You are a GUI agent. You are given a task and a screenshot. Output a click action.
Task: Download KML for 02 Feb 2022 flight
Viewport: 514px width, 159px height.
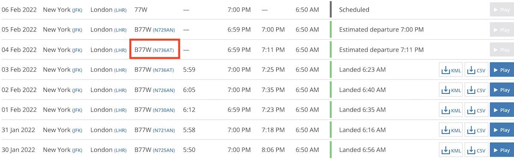pyautogui.click(x=451, y=90)
